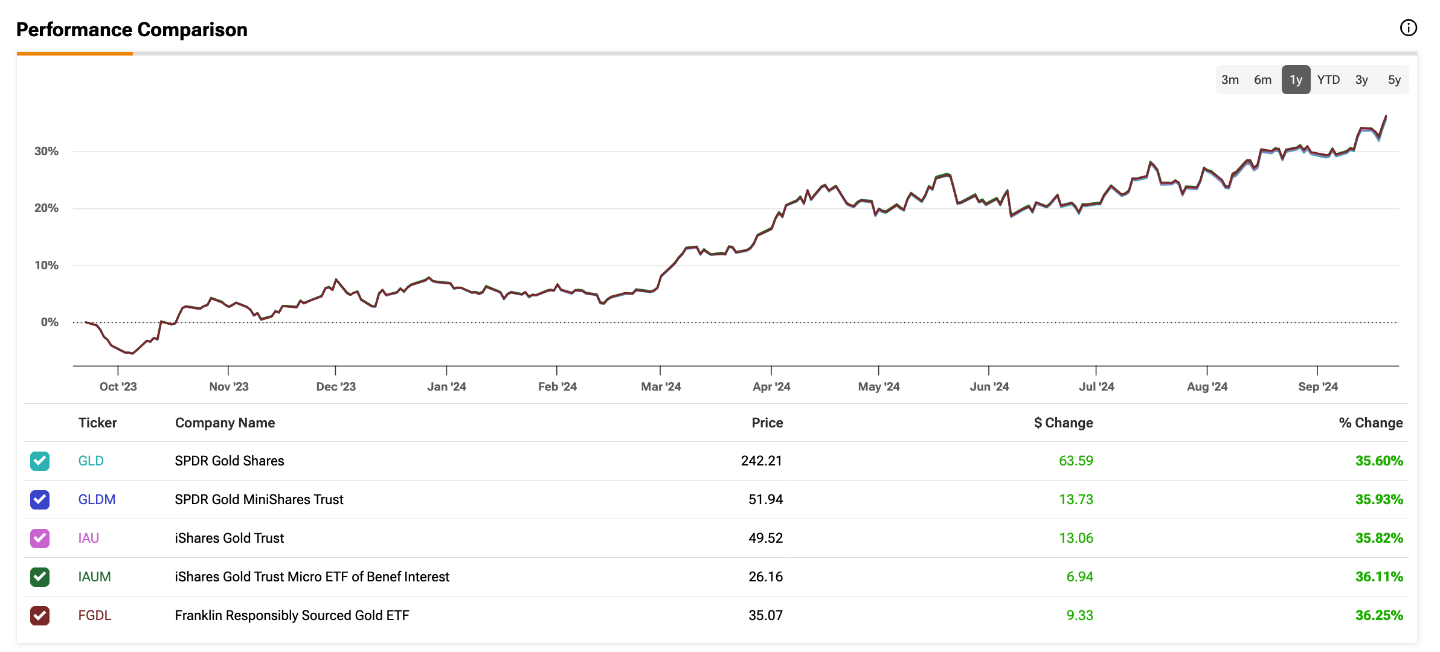The image size is (1440, 652).
Task: Click the % Change column header
Action: coord(1371,423)
